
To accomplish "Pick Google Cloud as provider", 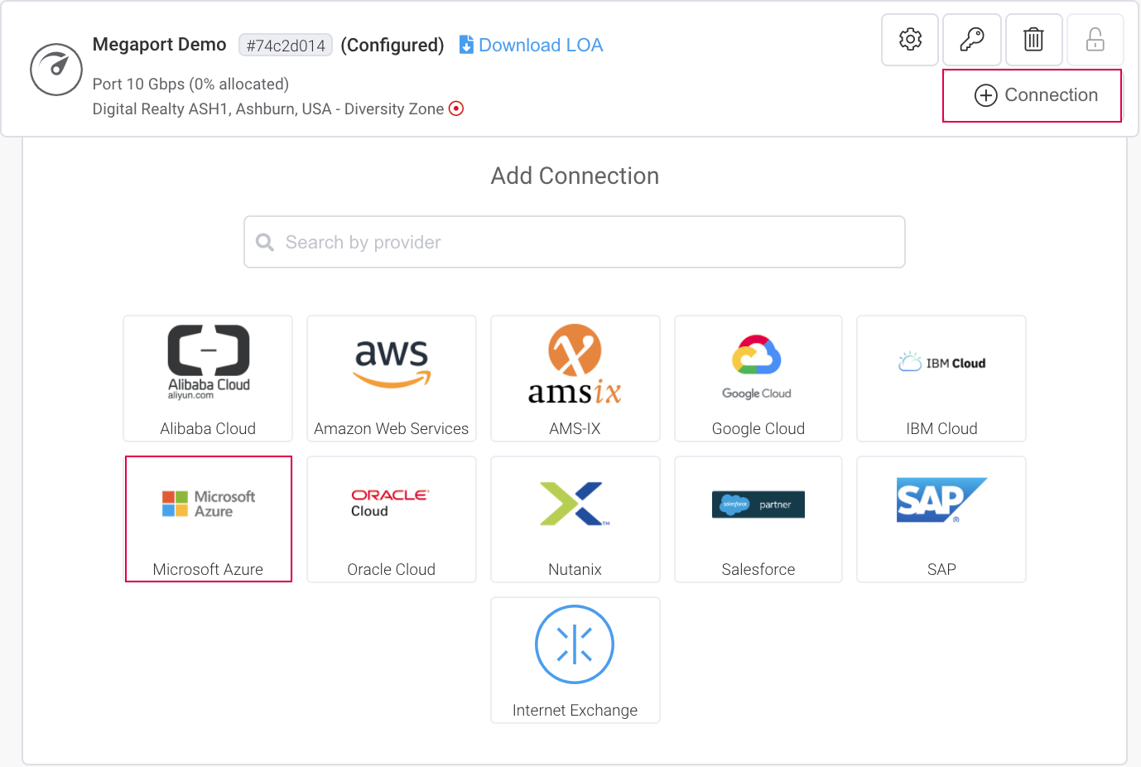I will 758,379.
